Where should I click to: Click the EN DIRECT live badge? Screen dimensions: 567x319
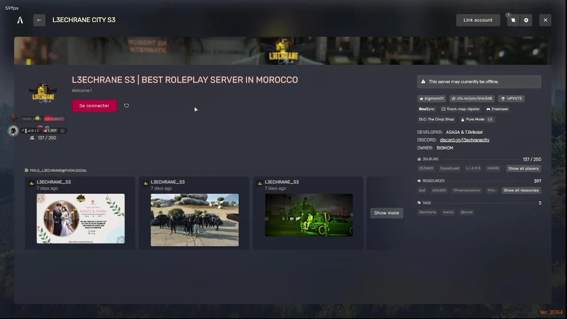click(54, 119)
